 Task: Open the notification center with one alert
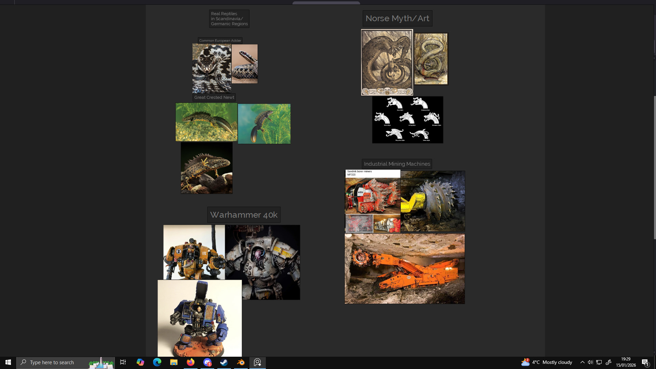coord(645,362)
